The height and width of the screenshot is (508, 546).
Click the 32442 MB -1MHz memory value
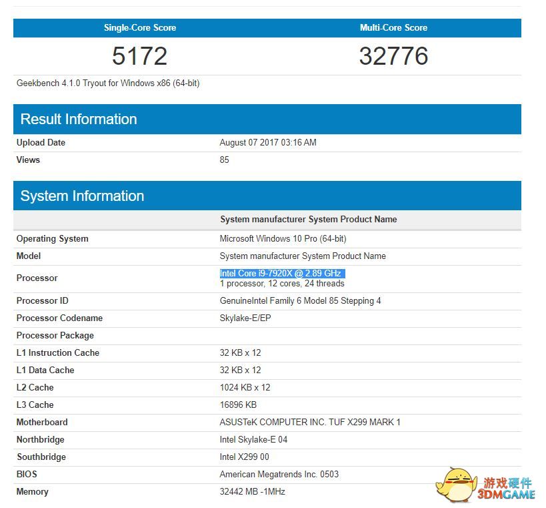tap(253, 492)
